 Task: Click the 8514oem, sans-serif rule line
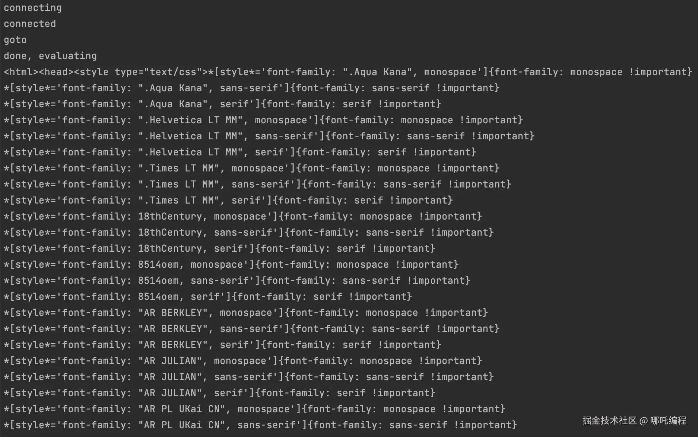(237, 281)
